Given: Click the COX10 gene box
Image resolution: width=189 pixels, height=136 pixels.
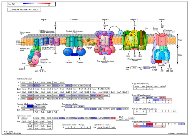Looking at the screenshot, I should click(24, 118).
